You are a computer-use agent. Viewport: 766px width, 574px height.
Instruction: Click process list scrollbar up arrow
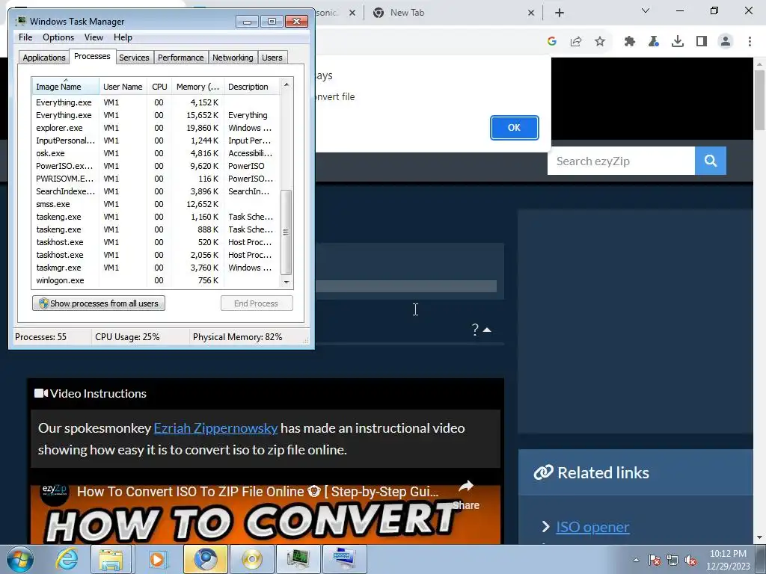pyautogui.click(x=287, y=84)
